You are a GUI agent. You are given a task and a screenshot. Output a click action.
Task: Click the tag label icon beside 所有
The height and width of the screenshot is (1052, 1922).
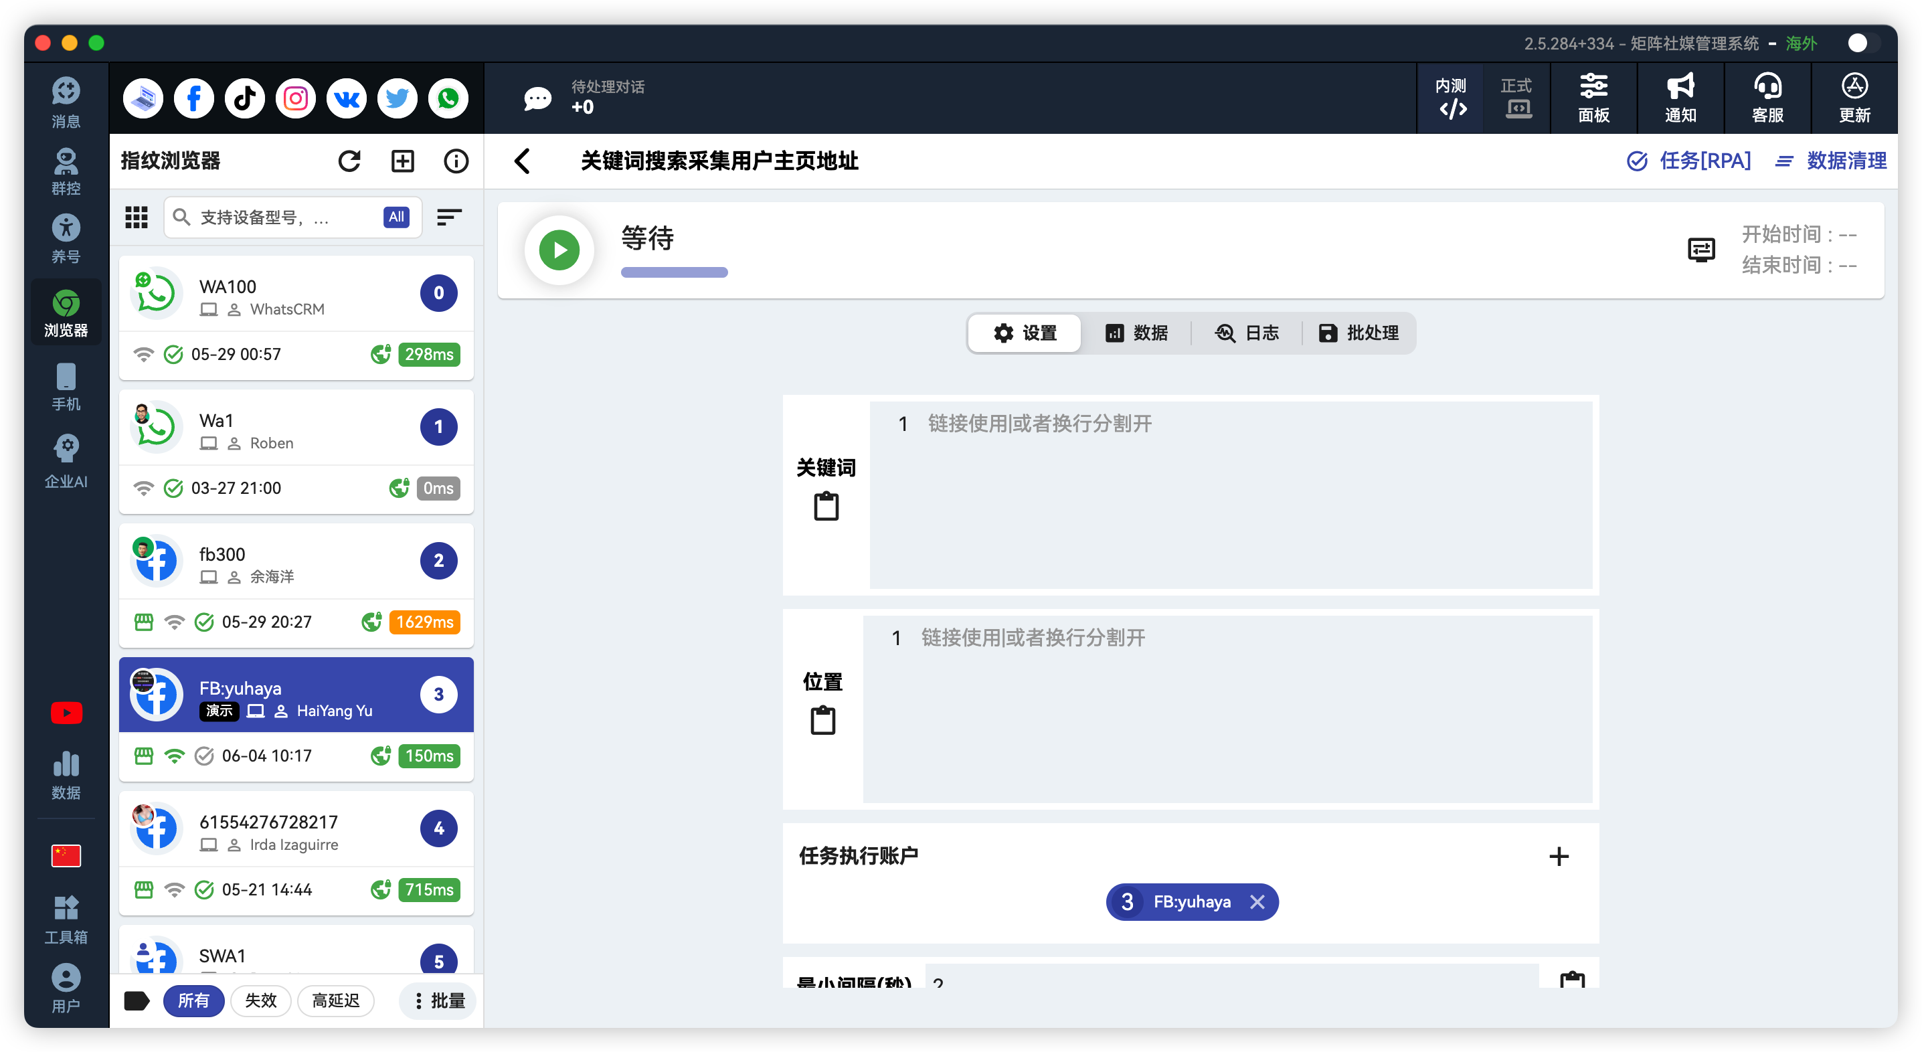pyautogui.click(x=137, y=1000)
